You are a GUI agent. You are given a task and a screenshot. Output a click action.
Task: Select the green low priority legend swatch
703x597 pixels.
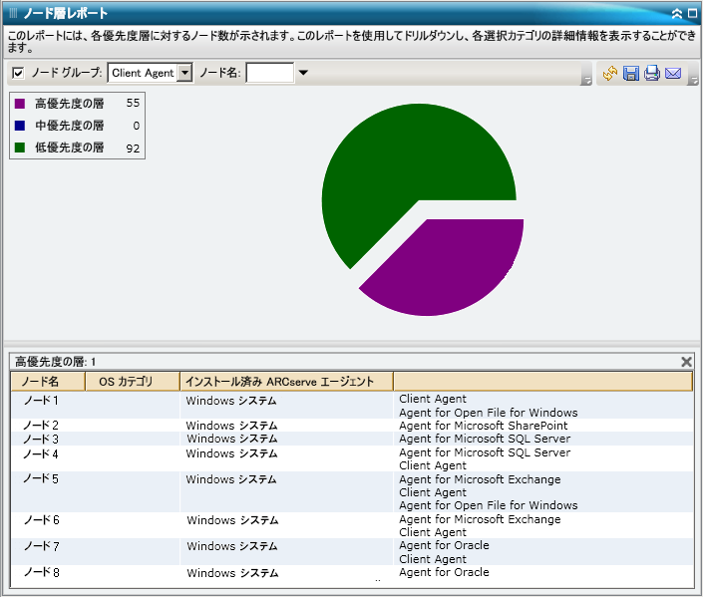(20, 148)
